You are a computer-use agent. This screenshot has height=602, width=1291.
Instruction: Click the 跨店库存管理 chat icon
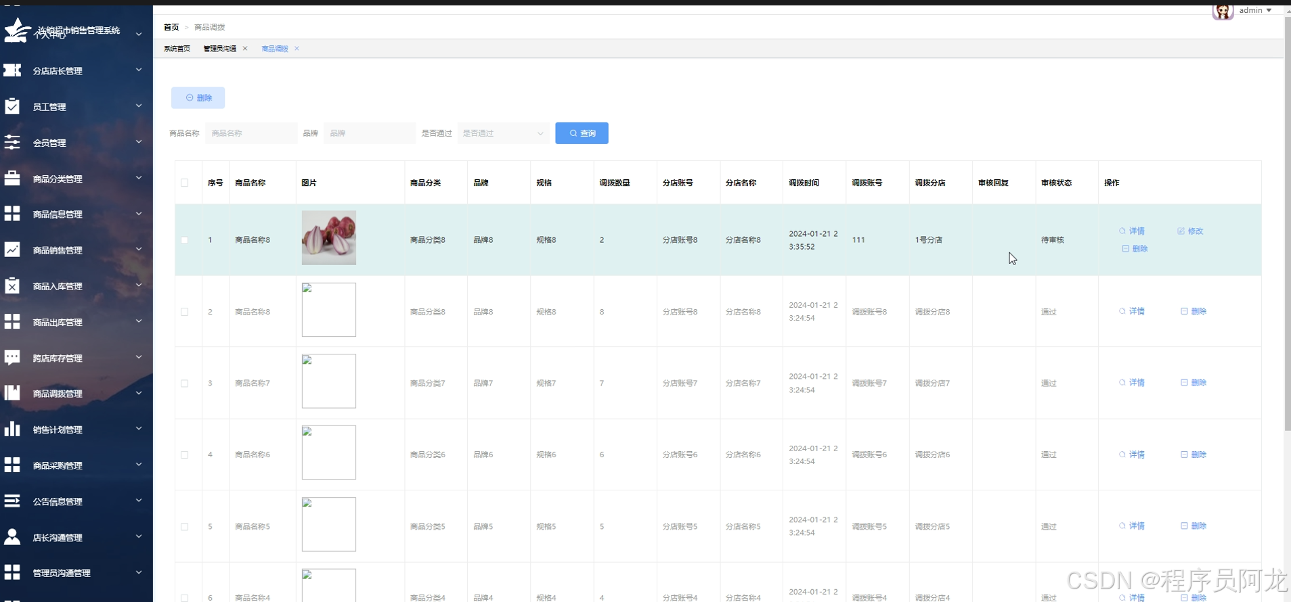point(12,357)
